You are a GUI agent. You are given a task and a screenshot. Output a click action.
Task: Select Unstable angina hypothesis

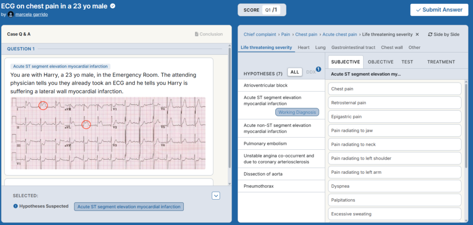(x=281, y=159)
